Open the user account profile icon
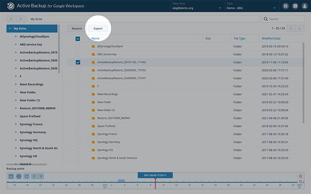The width and height of the screenshot is (311, 194). click(304, 6)
